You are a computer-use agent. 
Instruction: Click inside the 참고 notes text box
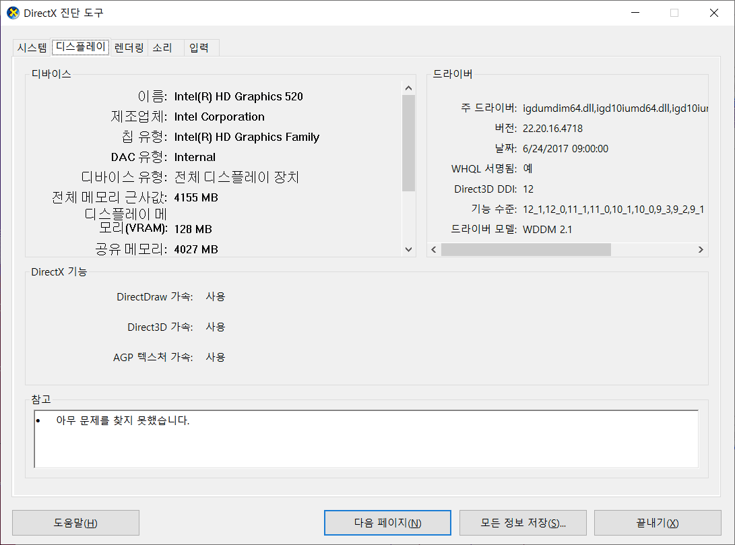click(x=366, y=439)
